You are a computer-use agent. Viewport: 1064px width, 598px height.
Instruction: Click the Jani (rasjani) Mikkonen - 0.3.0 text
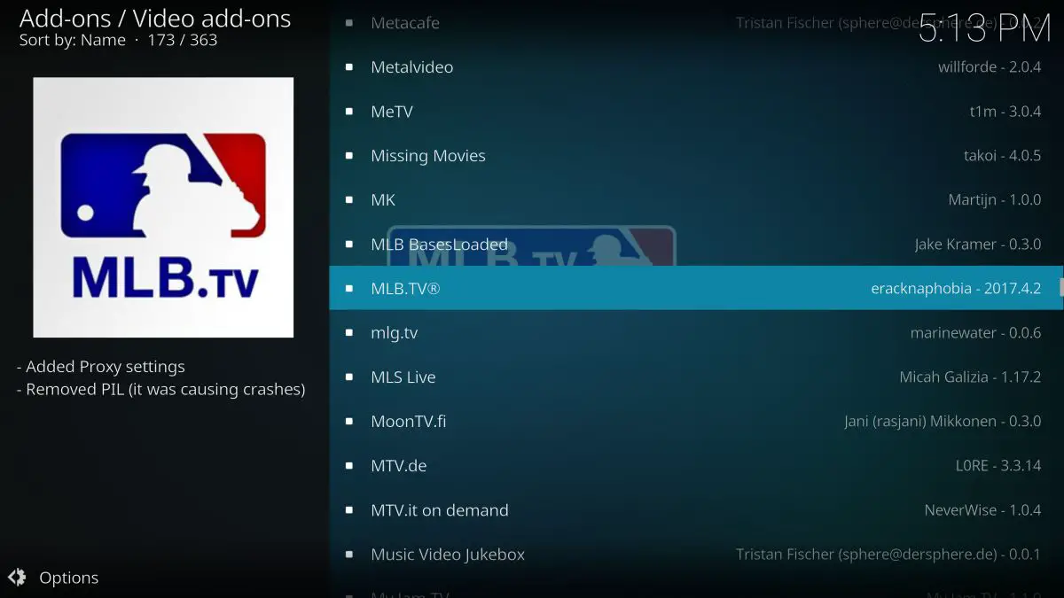tap(943, 422)
